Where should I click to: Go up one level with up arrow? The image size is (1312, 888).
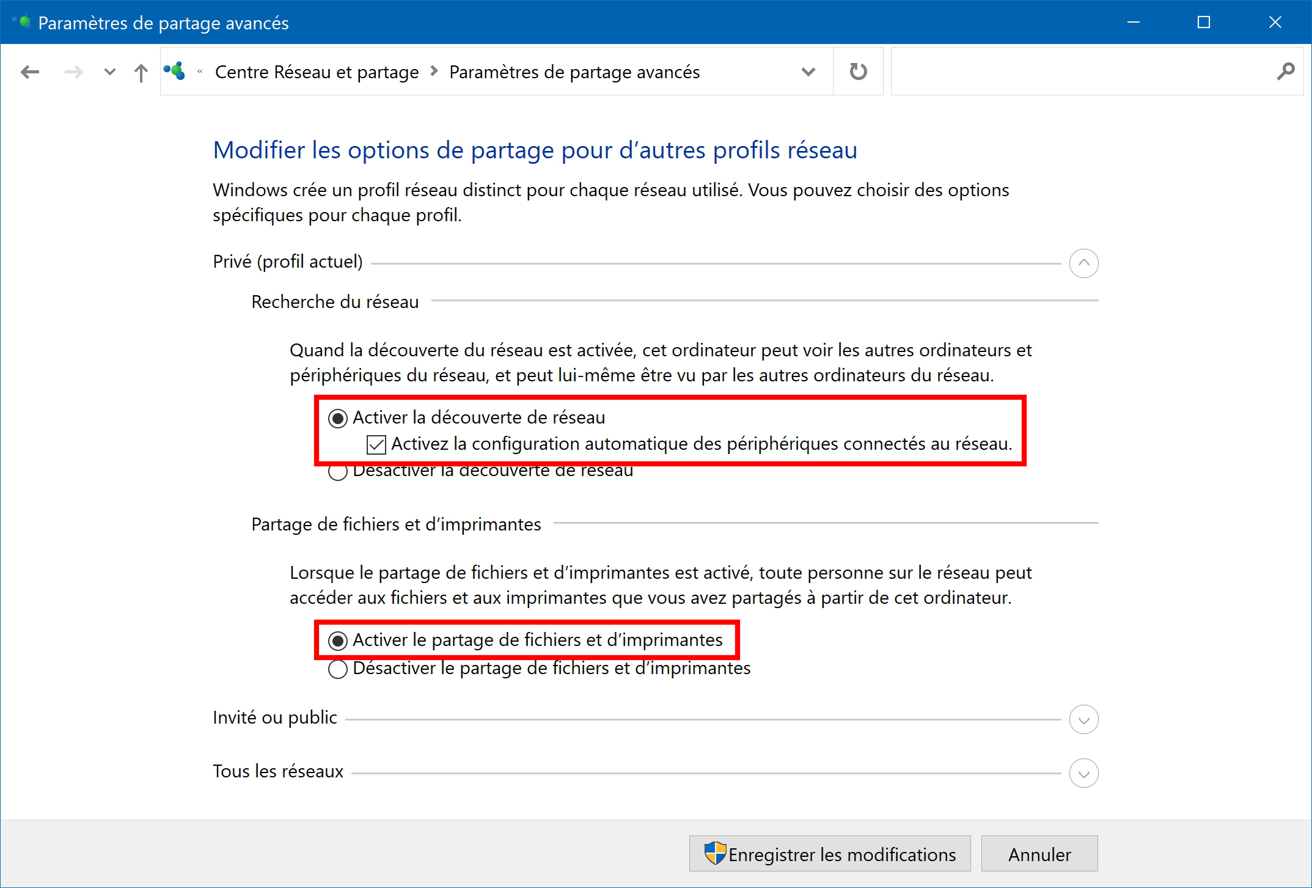pos(141,73)
